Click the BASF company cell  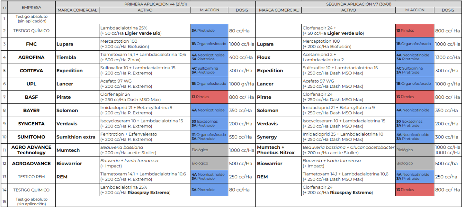(31, 97)
